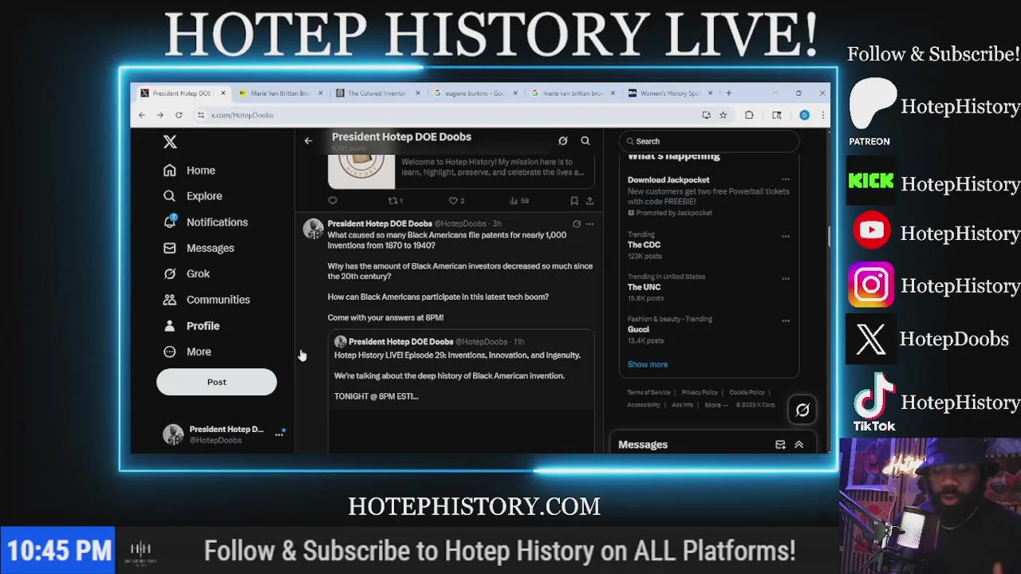Open Cookie Policy link
This screenshot has height=574, width=1021.
pyautogui.click(x=747, y=392)
